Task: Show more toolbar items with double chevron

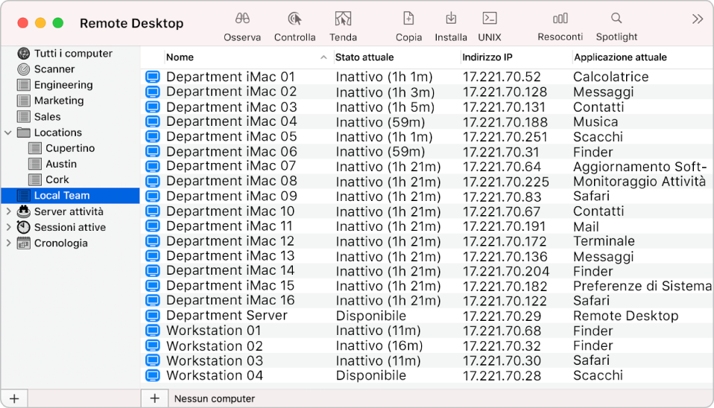Action: (698, 19)
